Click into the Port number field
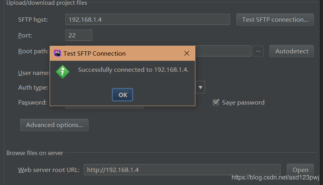Image resolution: width=323 pixels, height=185 pixels. coord(79,35)
